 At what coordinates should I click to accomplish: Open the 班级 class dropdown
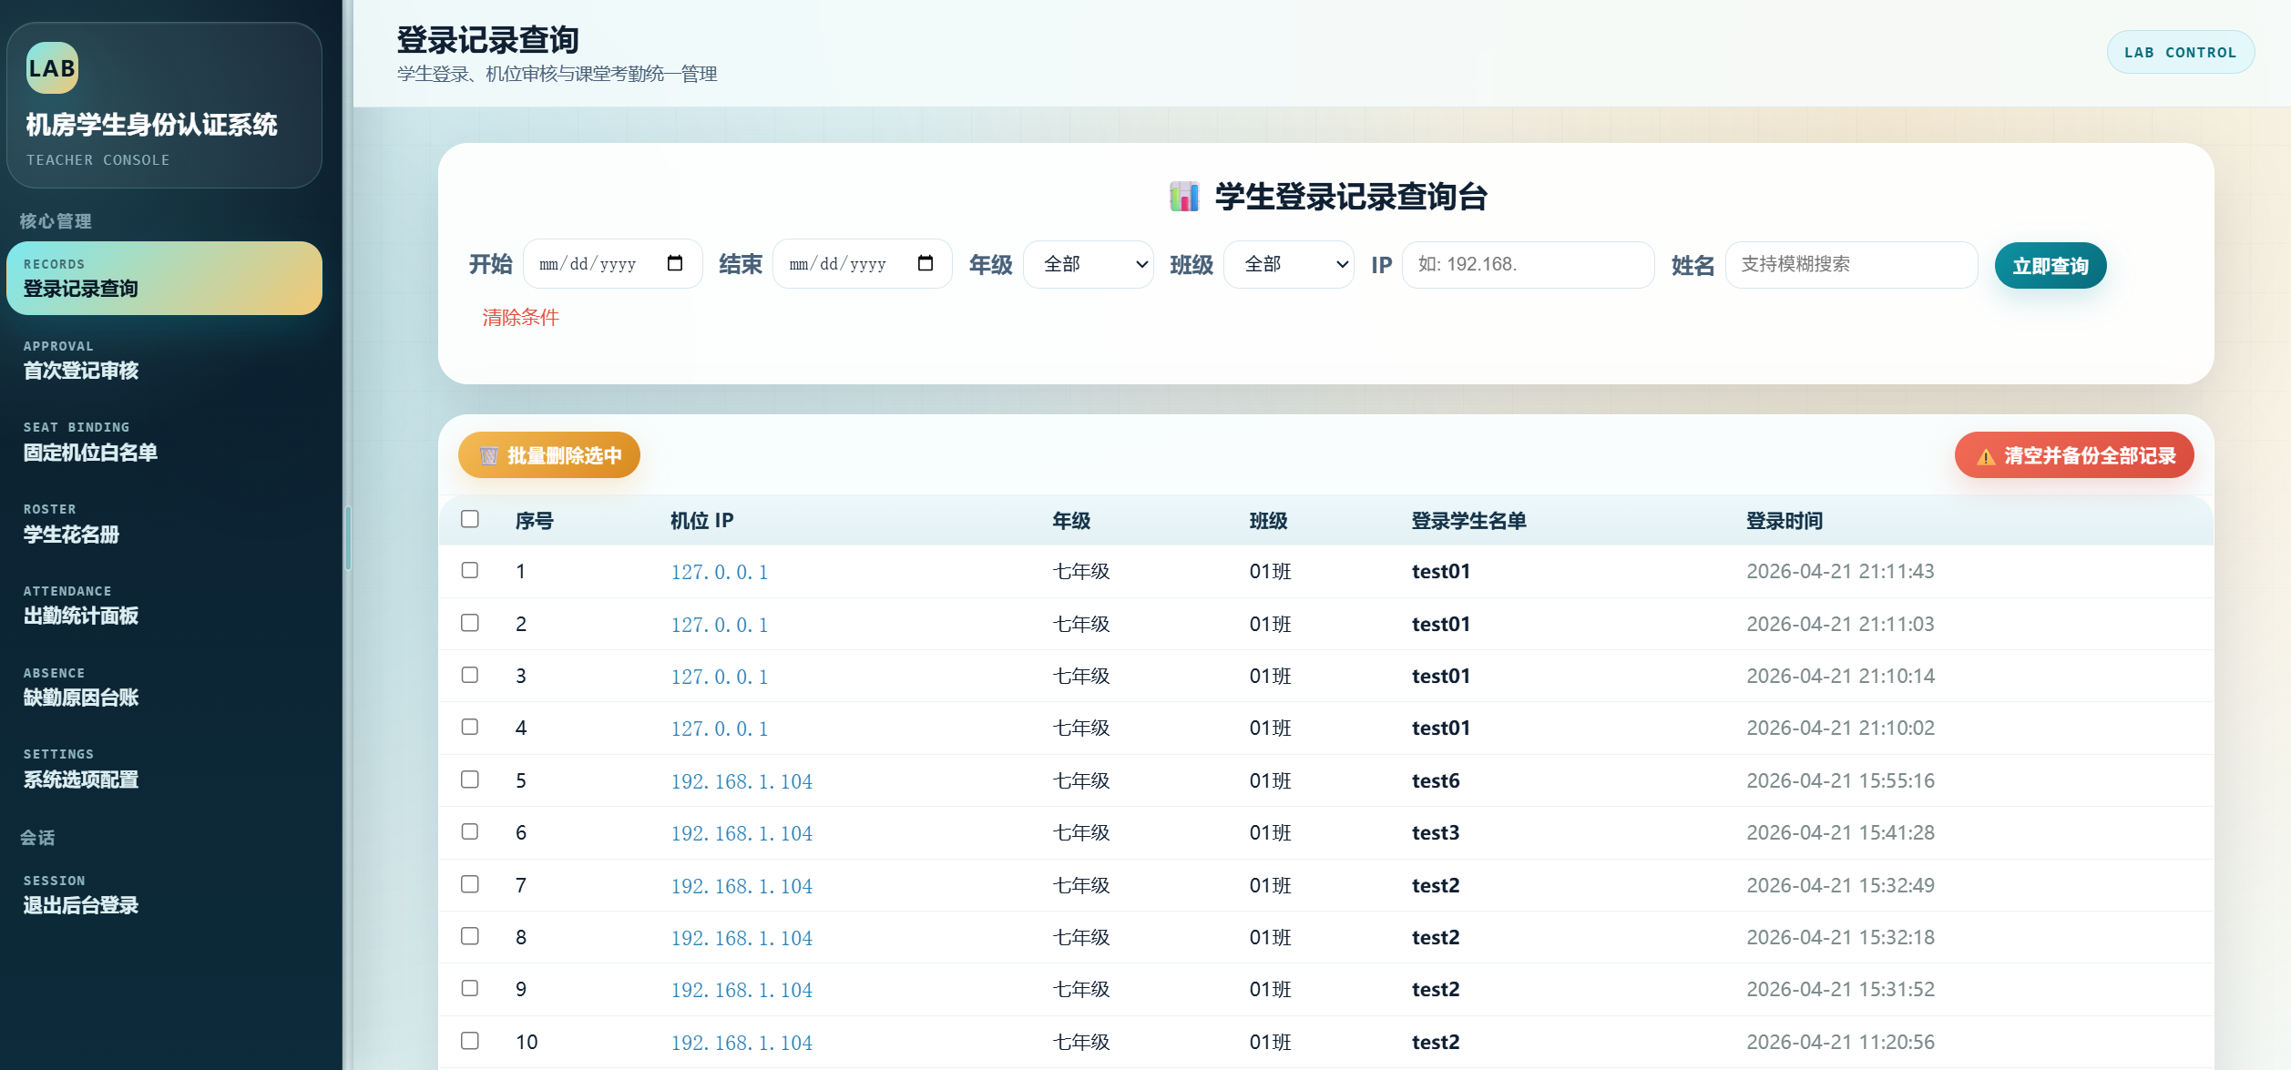[1289, 264]
